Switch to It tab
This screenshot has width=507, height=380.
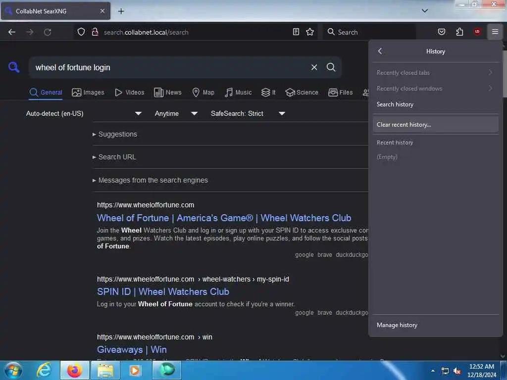tap(268, 93)
